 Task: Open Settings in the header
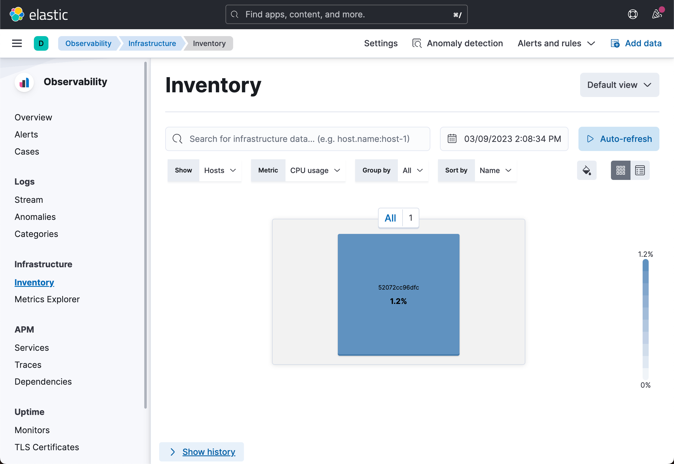pos(381,43)
